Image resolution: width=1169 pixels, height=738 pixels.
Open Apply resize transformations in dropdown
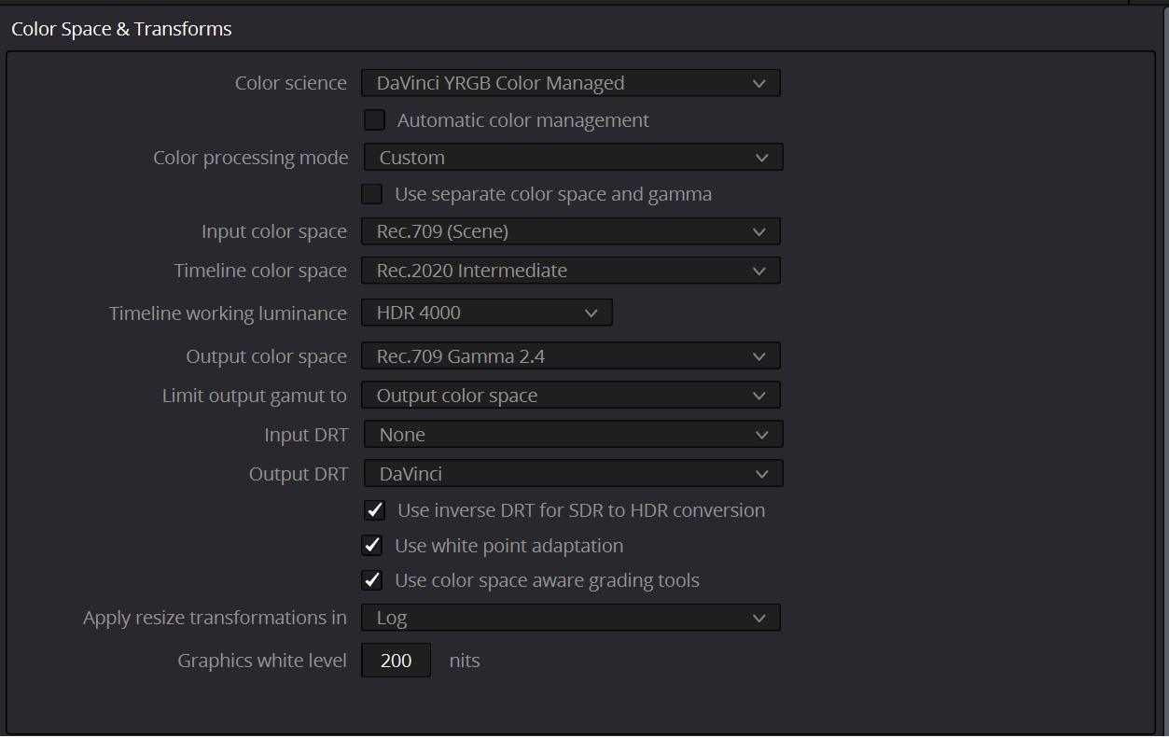click(x=571, y=618)
